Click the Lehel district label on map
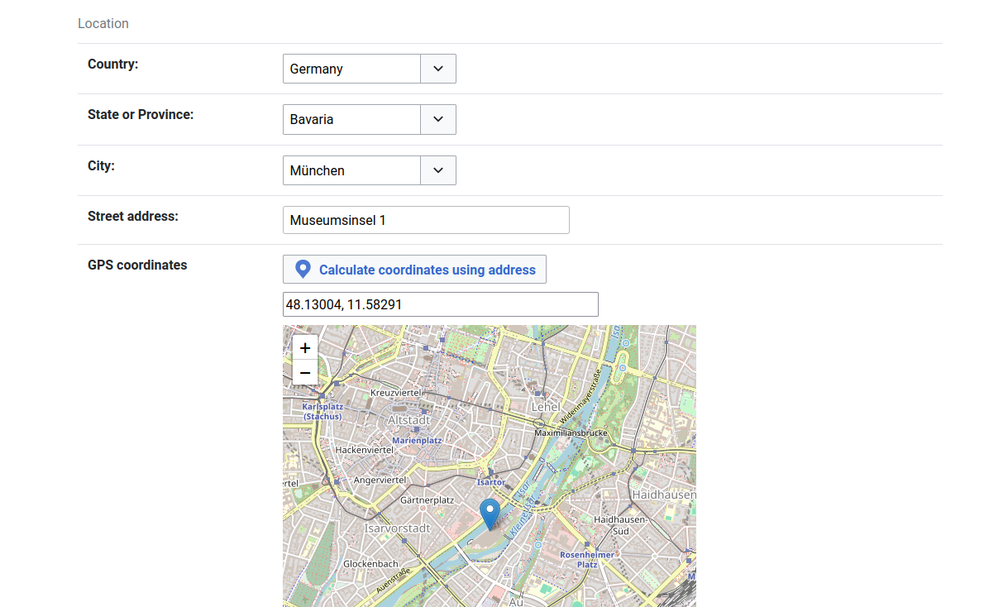Screen dimensions: 1008x607 pyautogui.click(x=546, y=407)
